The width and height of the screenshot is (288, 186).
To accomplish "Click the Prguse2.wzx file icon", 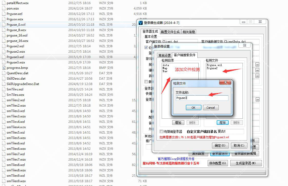I will [x=4, y=52].
